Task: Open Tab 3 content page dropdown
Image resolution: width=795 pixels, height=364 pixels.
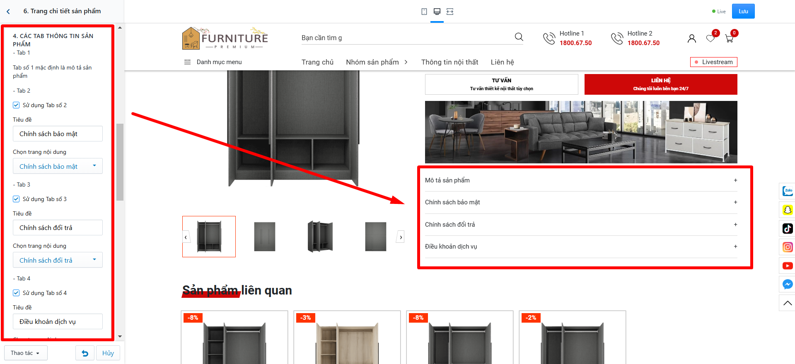Action: point(58,260)
